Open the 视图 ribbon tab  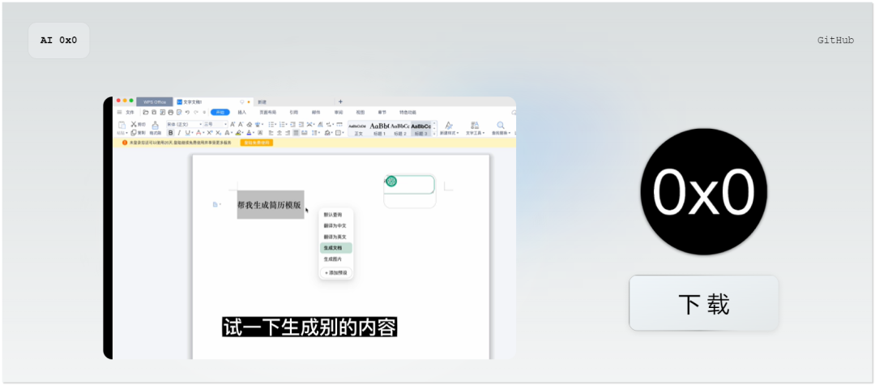(361, 112)
